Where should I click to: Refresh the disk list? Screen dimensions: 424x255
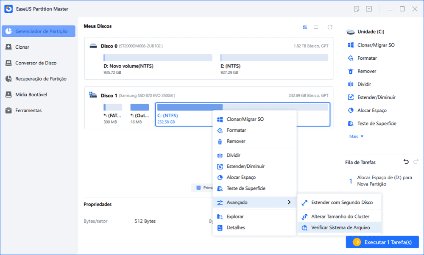[330, 27]
